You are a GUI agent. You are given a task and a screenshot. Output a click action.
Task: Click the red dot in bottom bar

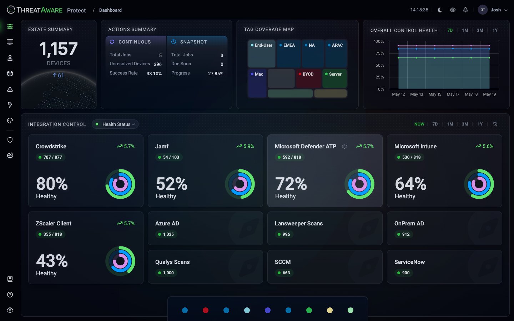206,310
